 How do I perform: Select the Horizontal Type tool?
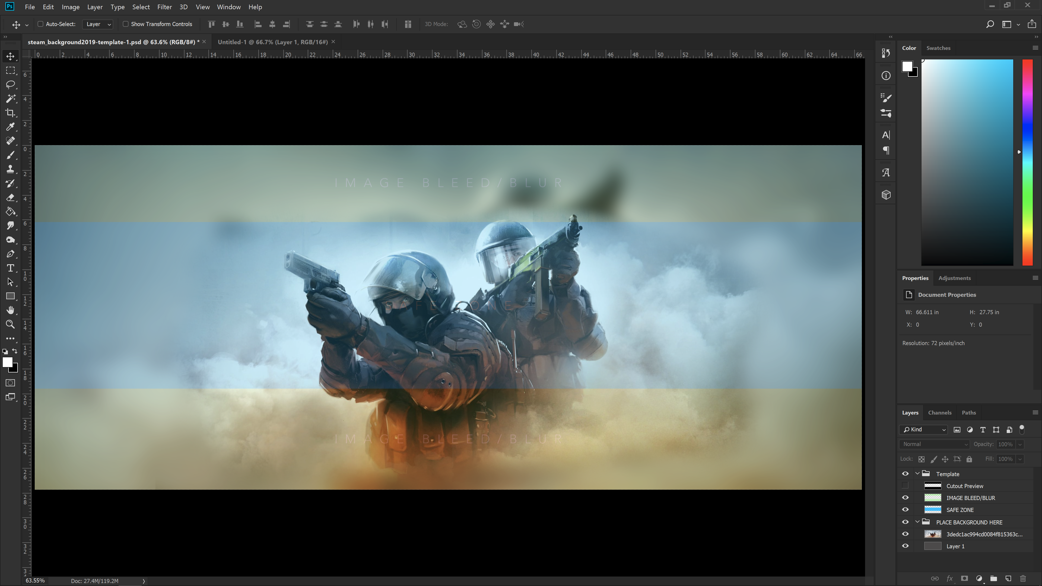pos(11,268)
